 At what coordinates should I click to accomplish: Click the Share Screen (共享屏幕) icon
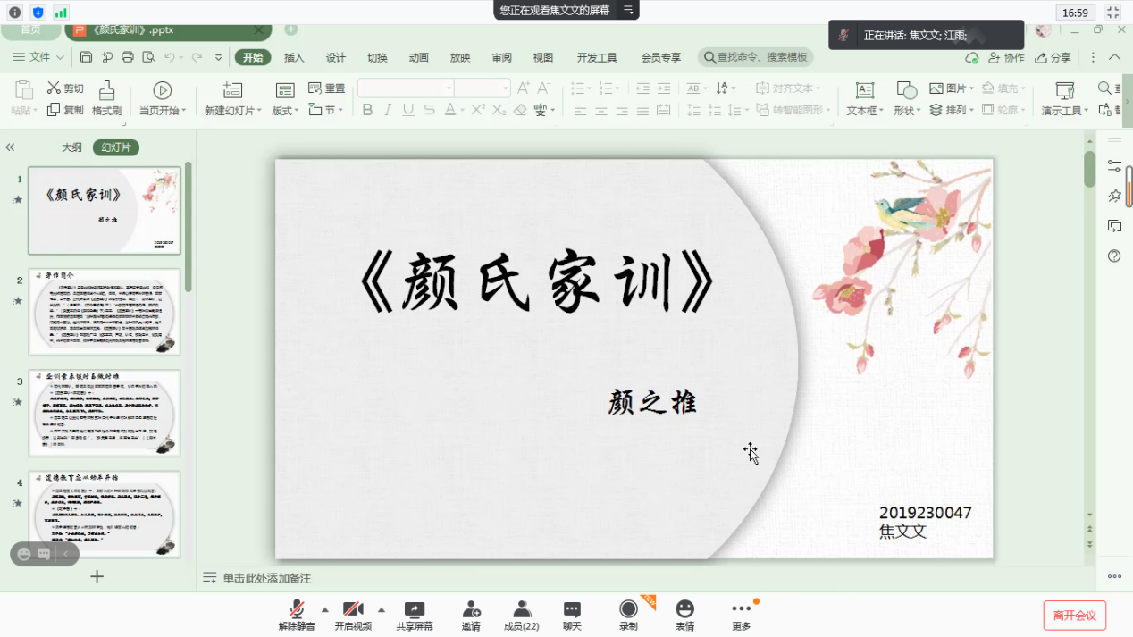(415, 610)
